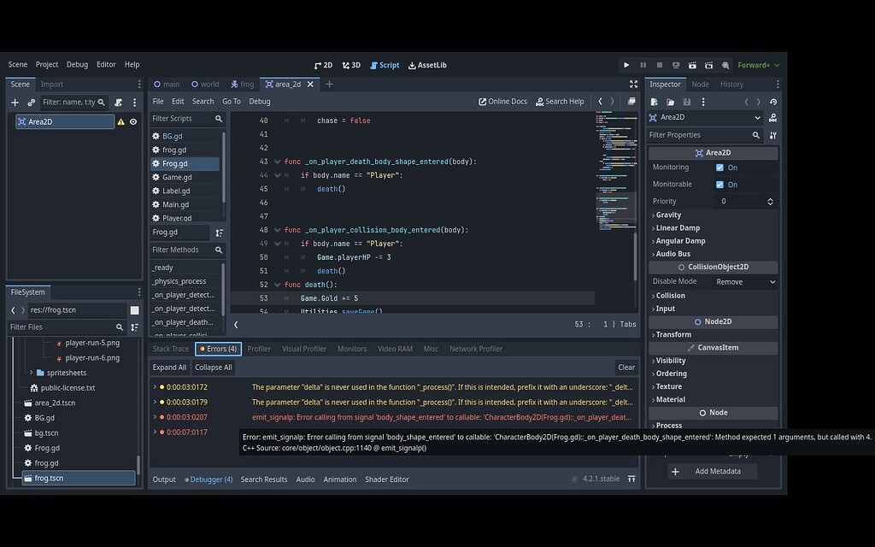Instance a child scene via the link icon
Image resolution: width=875 pixels, height=547 pixels.
32,102
